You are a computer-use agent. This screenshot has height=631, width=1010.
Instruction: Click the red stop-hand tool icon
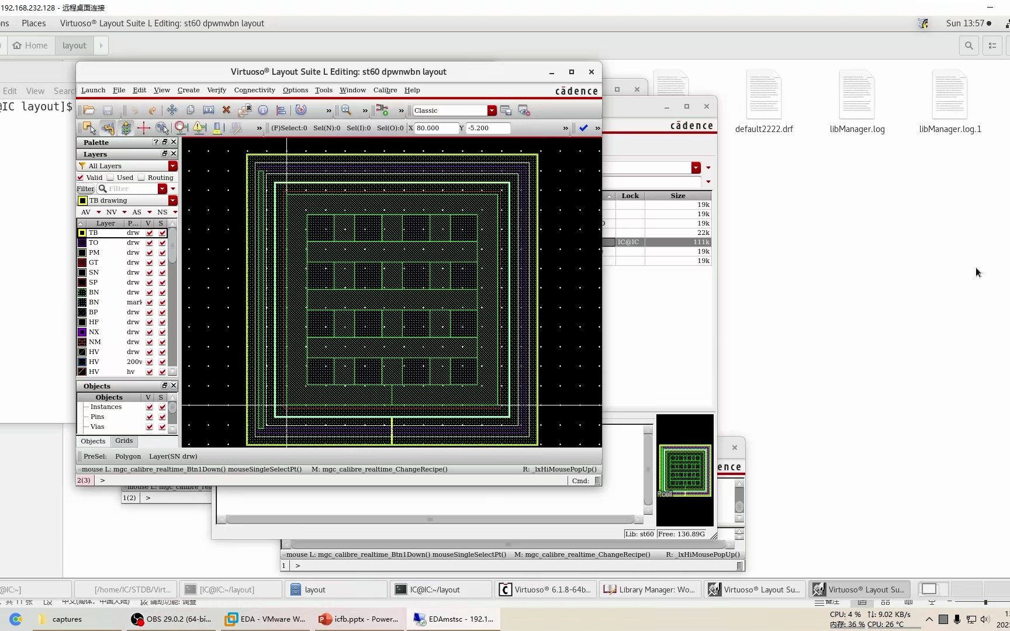tap(181, 128)
